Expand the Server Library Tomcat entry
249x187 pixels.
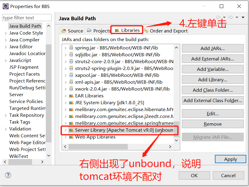click(66, 130)
